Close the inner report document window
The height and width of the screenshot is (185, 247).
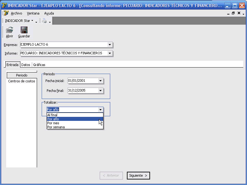click(239, 13)
